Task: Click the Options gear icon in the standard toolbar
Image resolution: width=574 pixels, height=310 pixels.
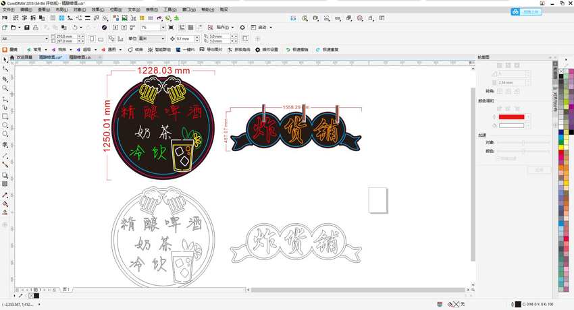Action: 242,28
